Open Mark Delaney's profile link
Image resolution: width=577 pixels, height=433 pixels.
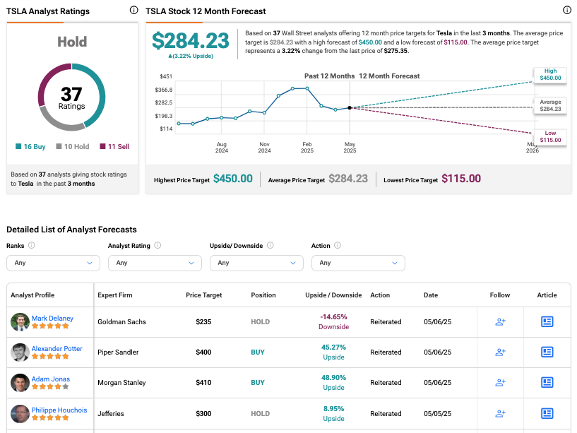click(x=52, y=318)
